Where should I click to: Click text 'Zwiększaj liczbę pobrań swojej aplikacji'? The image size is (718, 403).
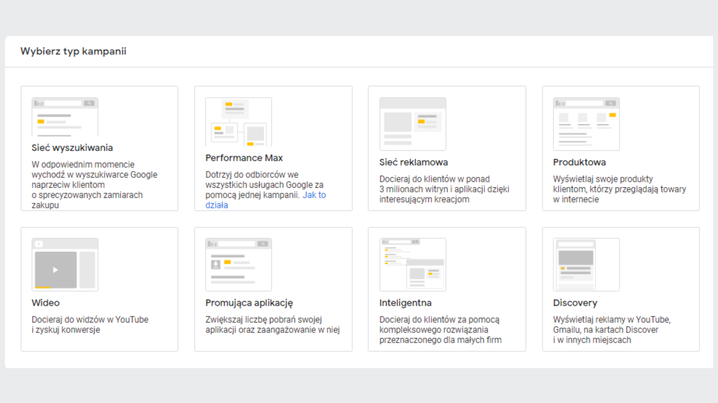[272, 325]
